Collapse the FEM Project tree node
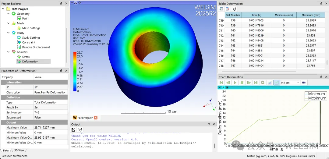329x159 pixels. point(3,9)
